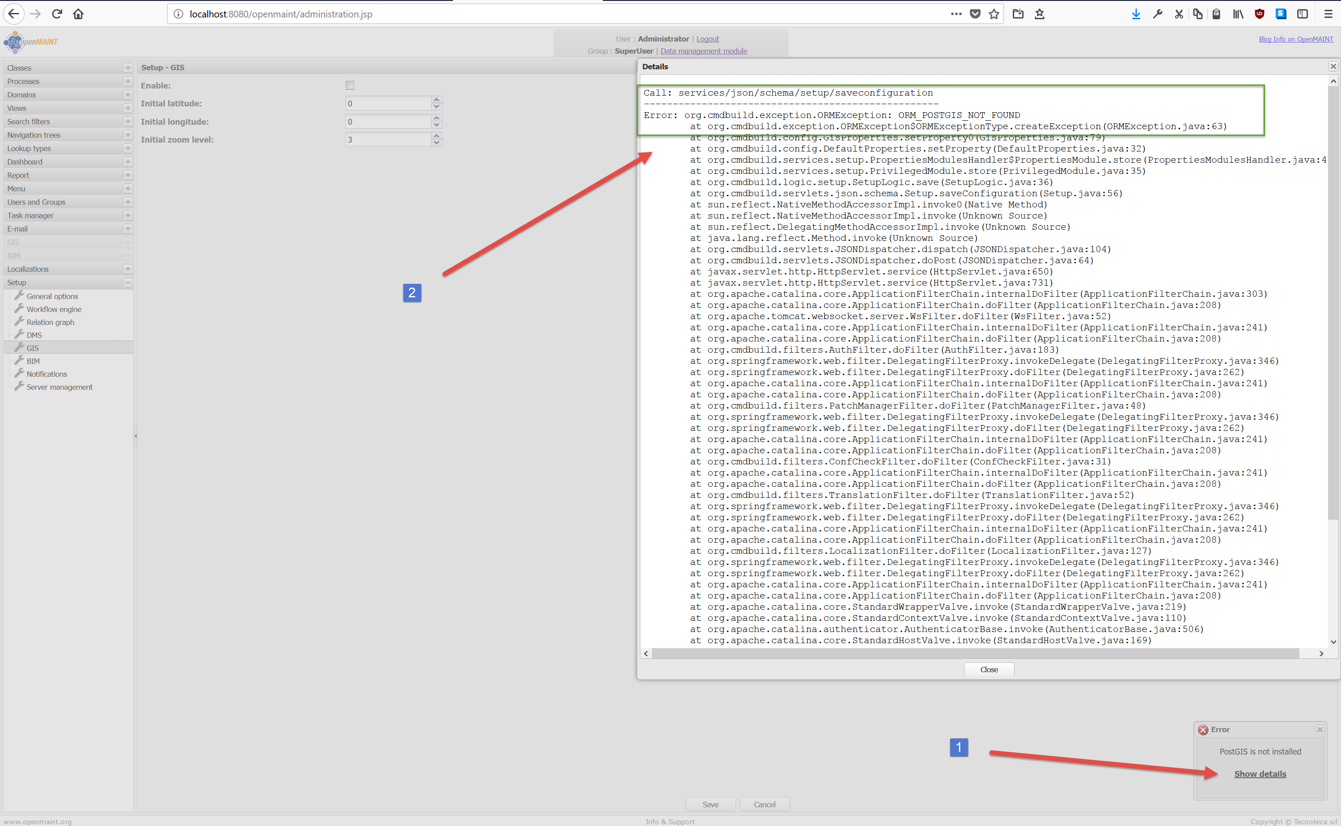Click the browser reload icon
This screenshot has width=1341, height=826.
[x=57, y=14]
